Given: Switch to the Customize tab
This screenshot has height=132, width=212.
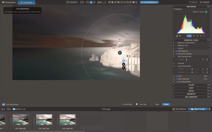Looking at the screenshot, I should 26,2.
